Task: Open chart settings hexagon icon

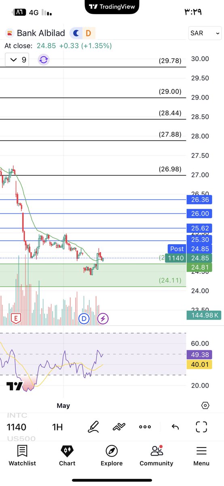Action: coord(205,405)
